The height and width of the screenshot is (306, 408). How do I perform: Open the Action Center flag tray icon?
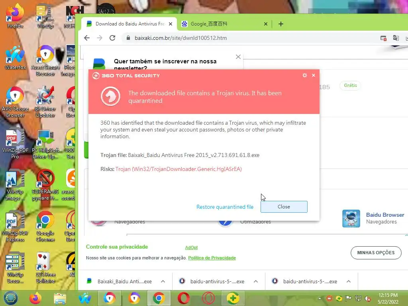click(348, 298)
